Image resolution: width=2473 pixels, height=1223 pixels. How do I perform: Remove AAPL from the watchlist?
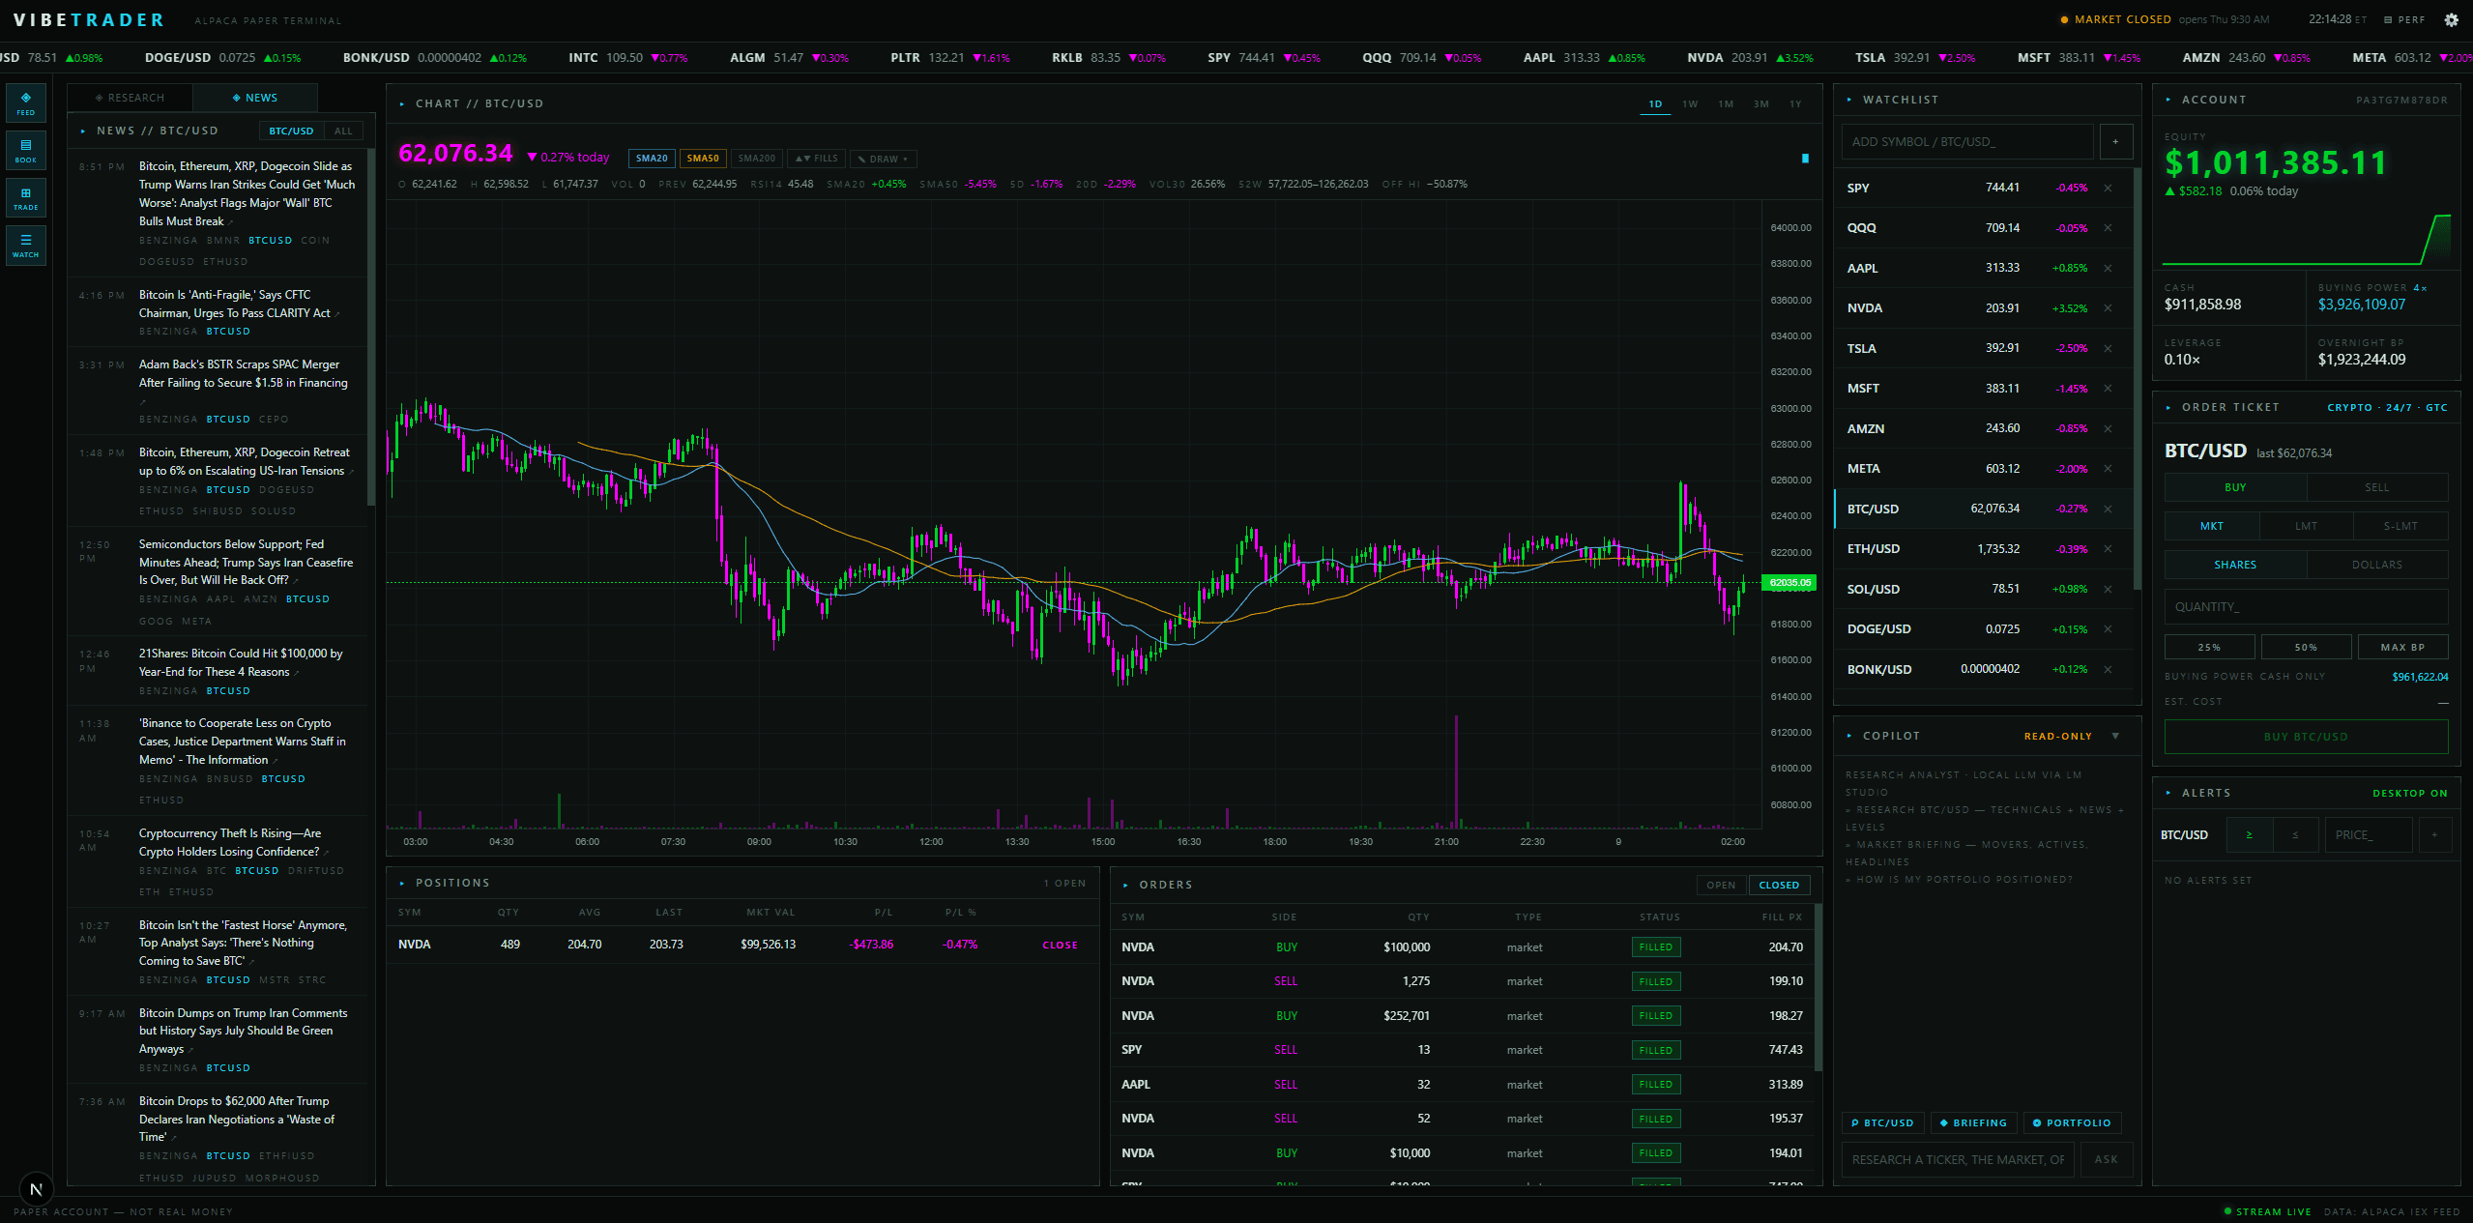tap(2108, 268)
